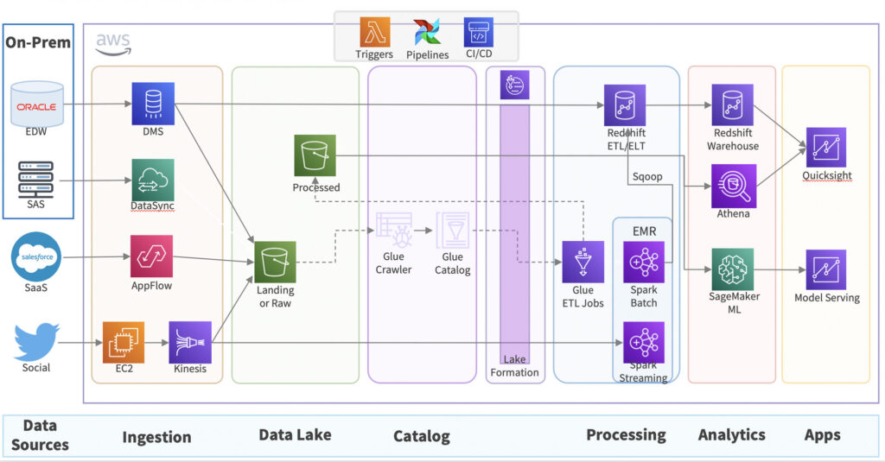
Task: Click the Quicksight chart icon
Action: (825, 148)
